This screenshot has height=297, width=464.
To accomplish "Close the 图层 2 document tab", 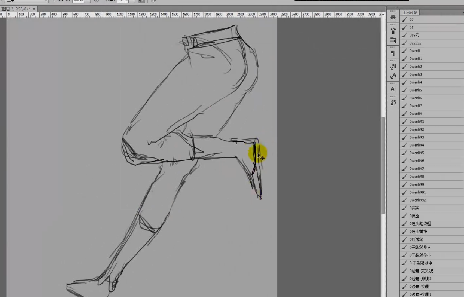I will (x=34, y=9).
